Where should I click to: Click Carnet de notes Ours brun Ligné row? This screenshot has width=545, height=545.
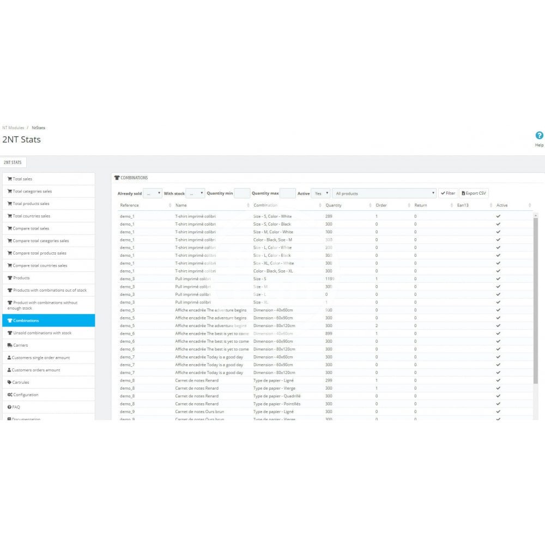pos(325,412)
